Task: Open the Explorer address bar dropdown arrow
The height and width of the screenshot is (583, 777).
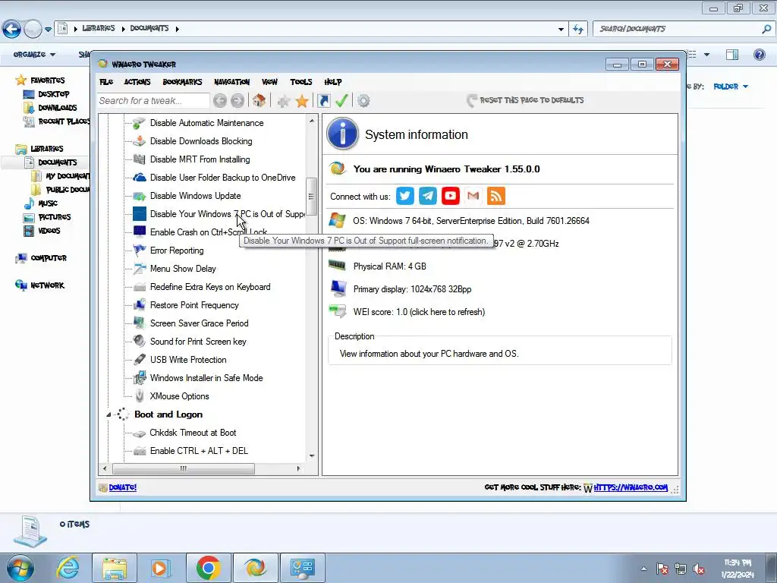Action: [561, 30]
